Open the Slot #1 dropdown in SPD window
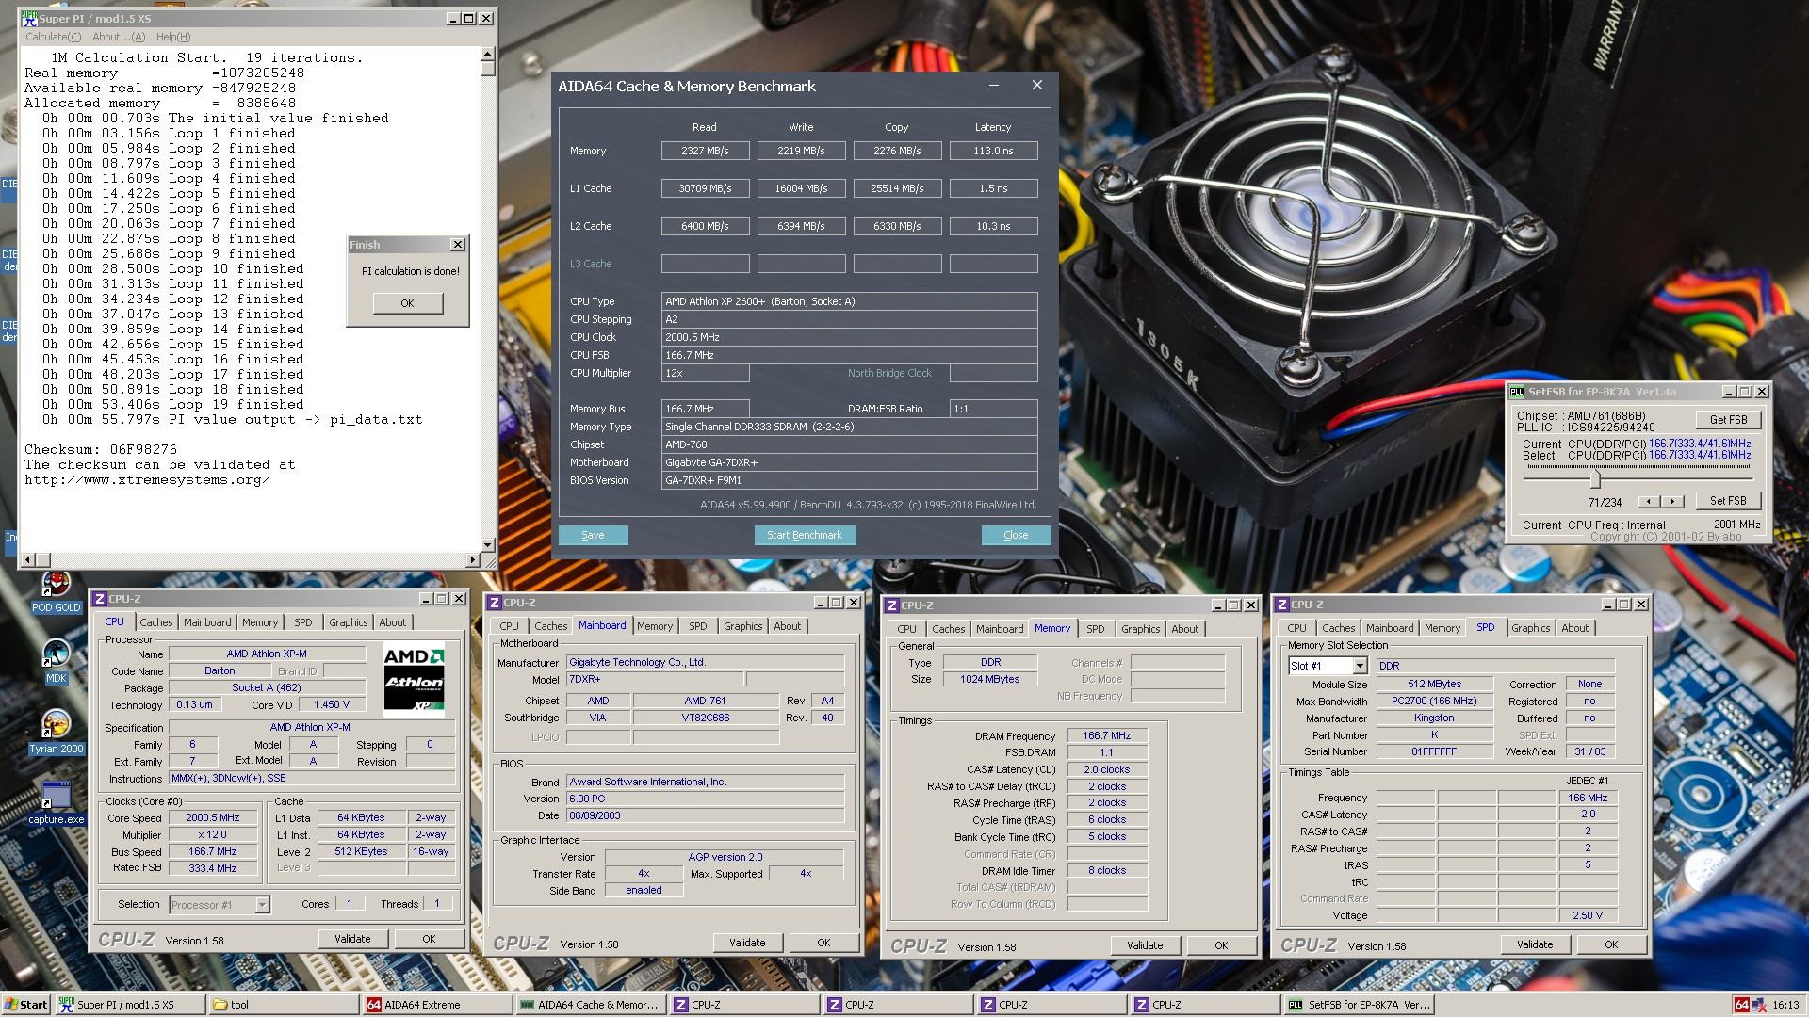Viewport: 1809px width, 1017px height. pos(1360,666)
